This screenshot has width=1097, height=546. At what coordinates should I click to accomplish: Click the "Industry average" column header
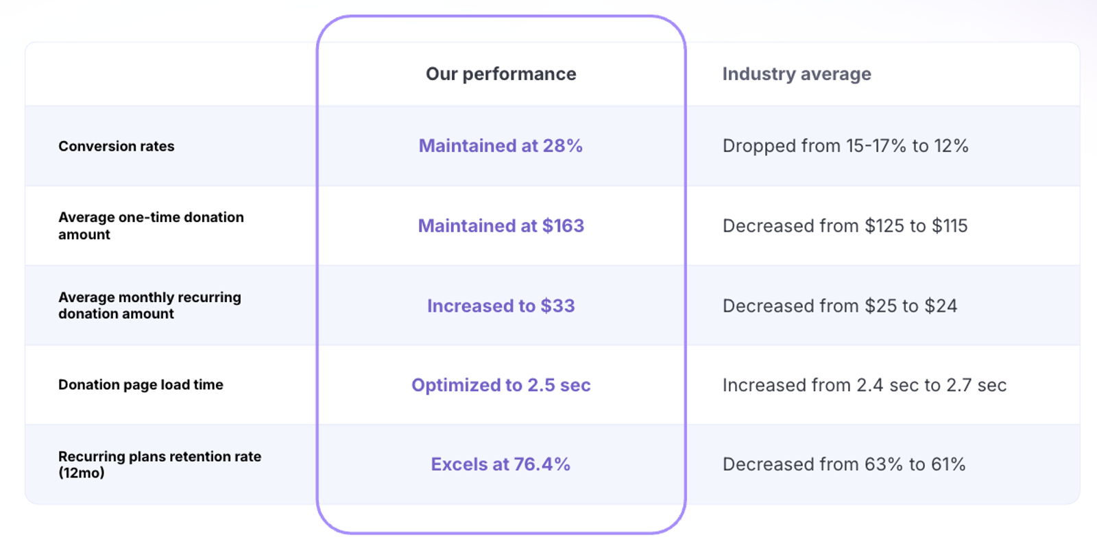[x=797, y=74]
